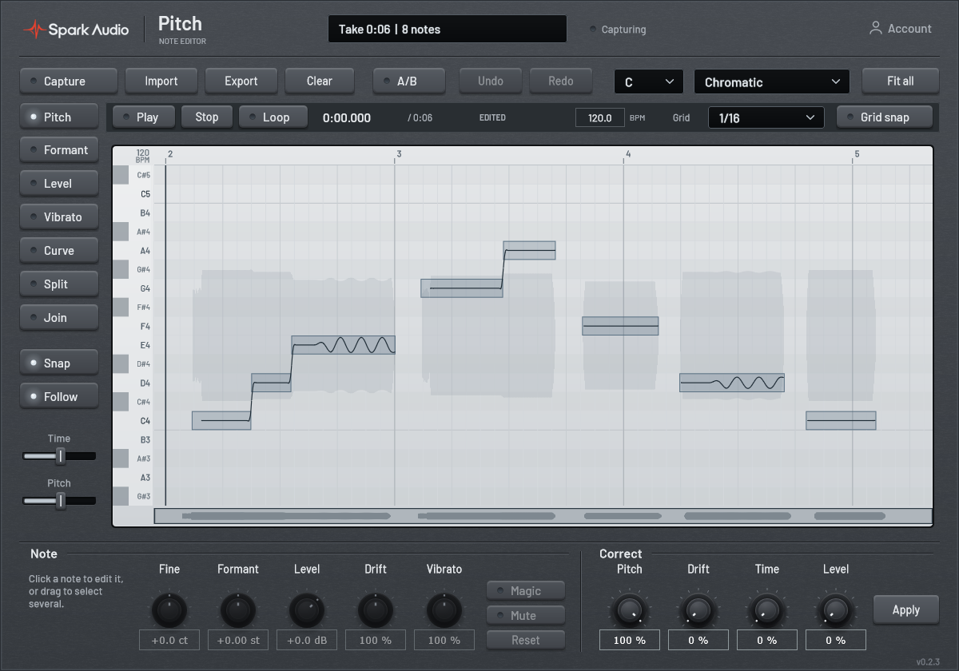Start playback with Play

(x=144, y=117)
